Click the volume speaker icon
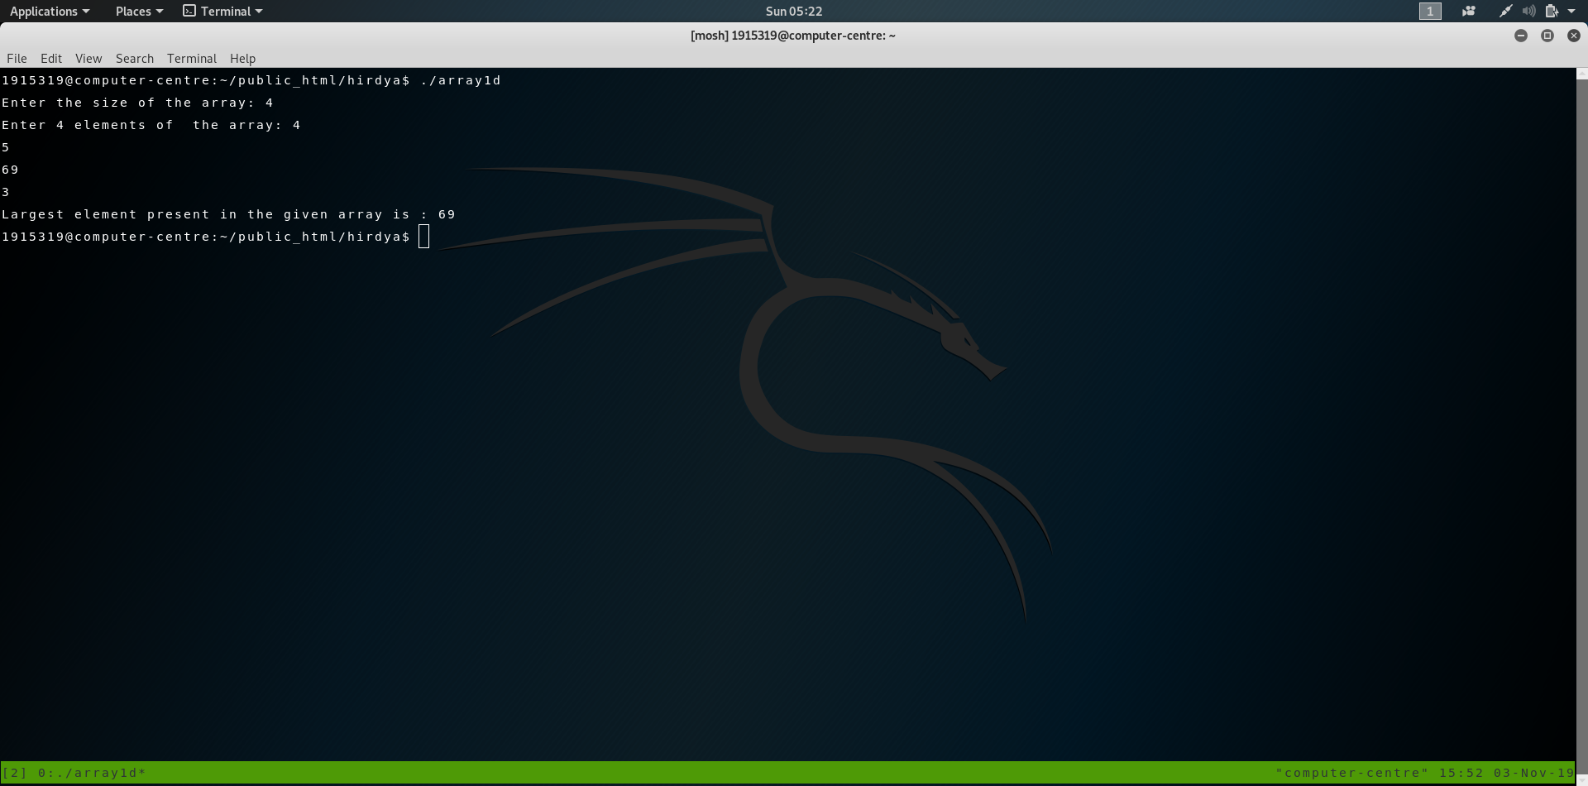Image resolution: width=1588 pixels, height=786 pixels. tap(1529, 12)
